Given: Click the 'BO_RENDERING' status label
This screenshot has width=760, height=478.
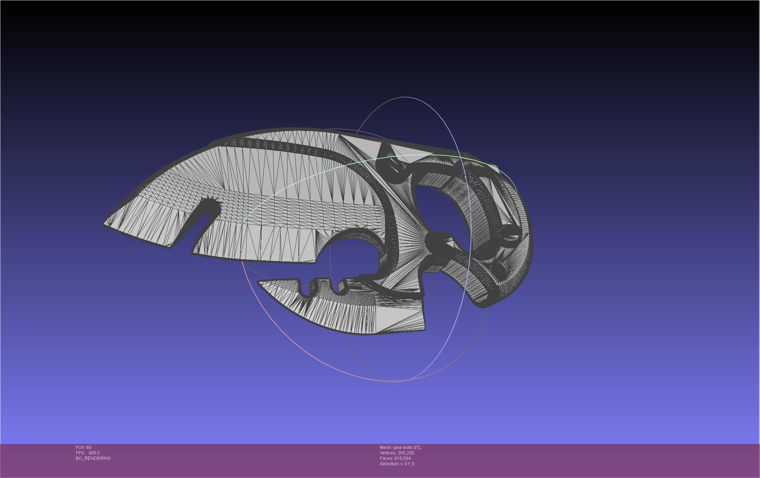Looking at the screenshot, I should click(x=93, y=458).
